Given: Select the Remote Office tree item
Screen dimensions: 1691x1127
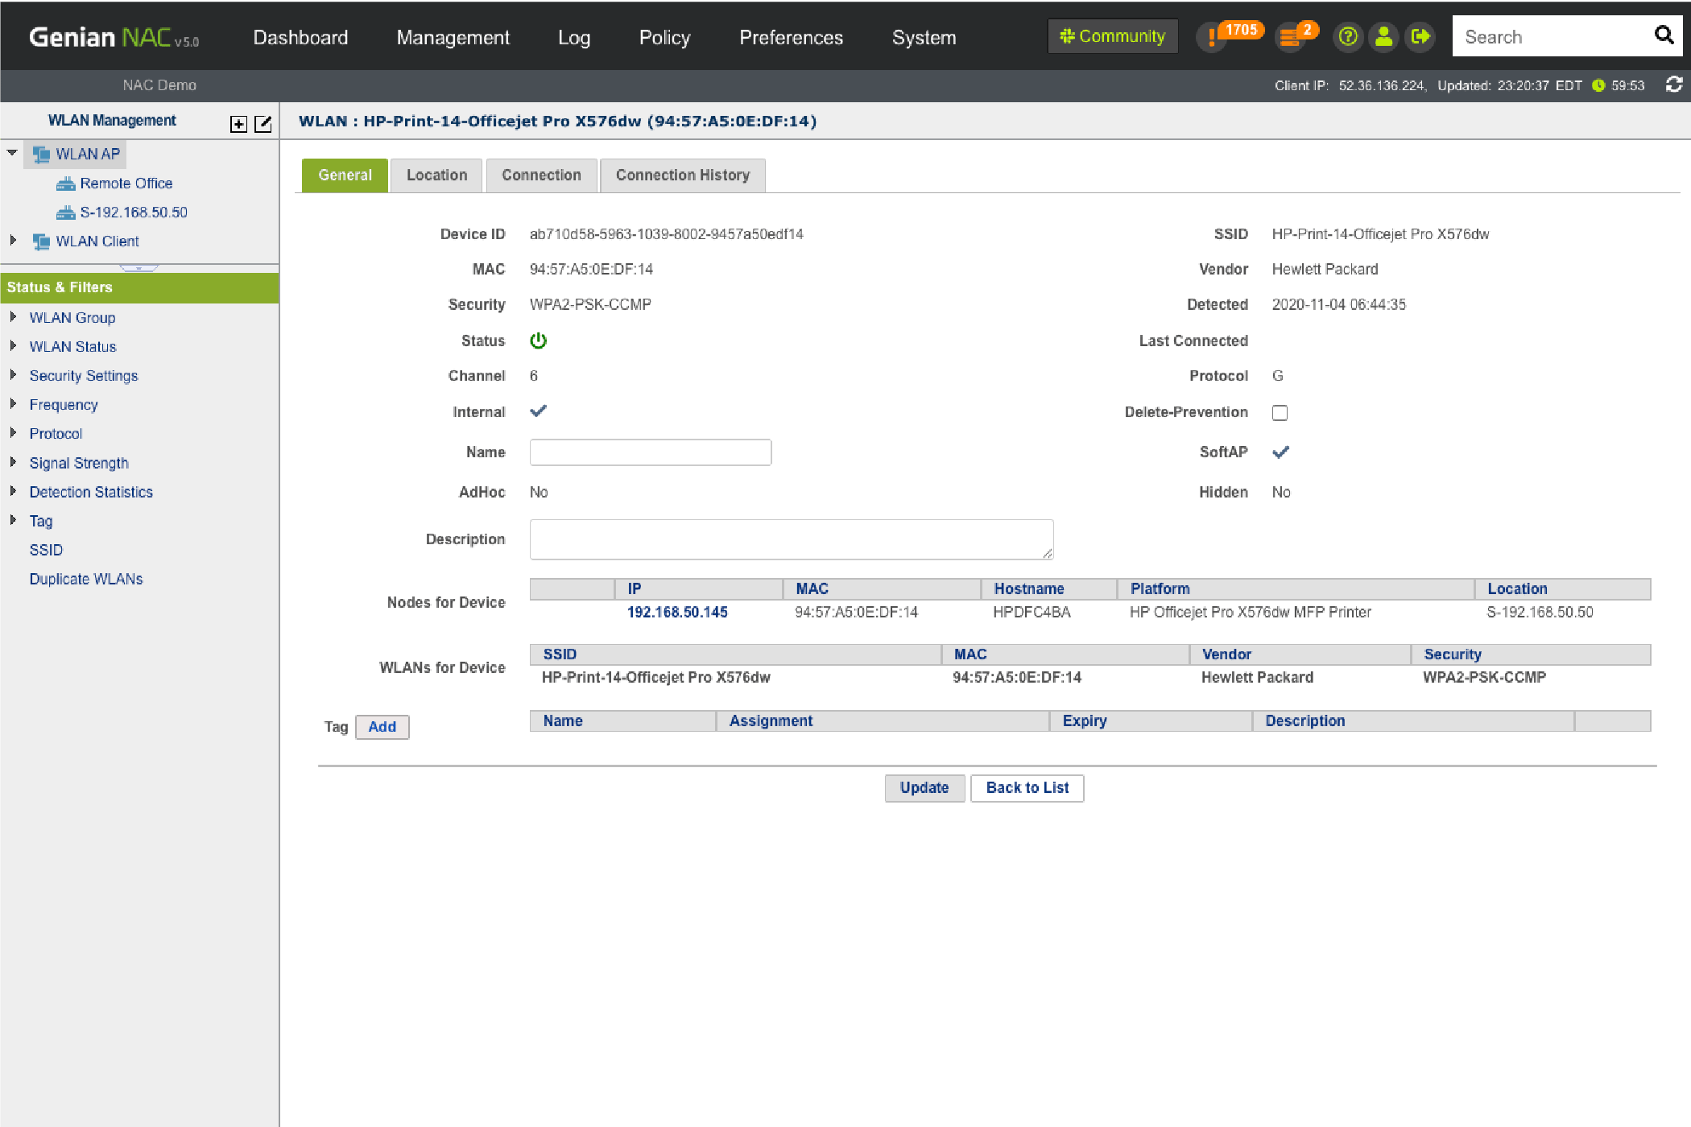Looking at the screenshot, I should (x=126, y=184).
